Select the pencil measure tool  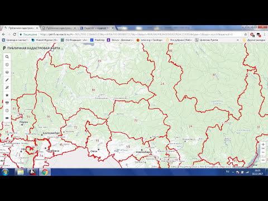pos(7,80)
